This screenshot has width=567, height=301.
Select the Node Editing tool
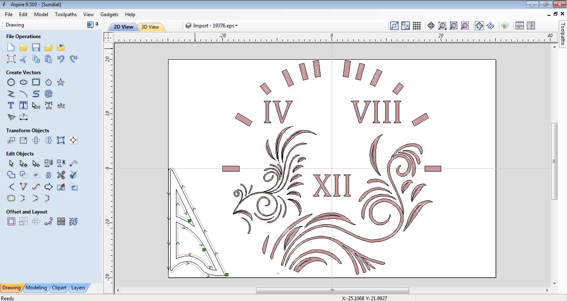[24, 163]
